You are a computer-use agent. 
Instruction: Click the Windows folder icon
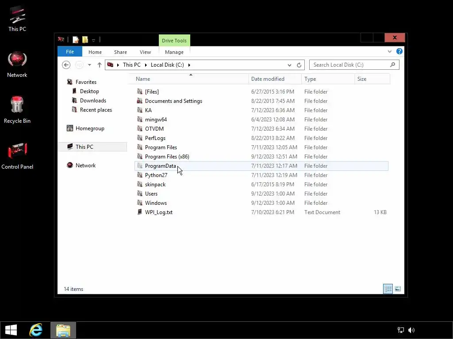140,203
